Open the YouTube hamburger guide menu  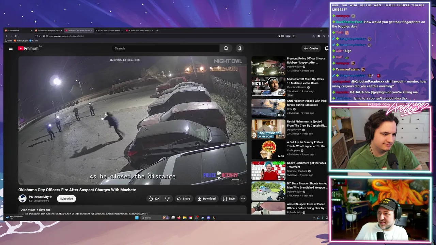(11, 48)
